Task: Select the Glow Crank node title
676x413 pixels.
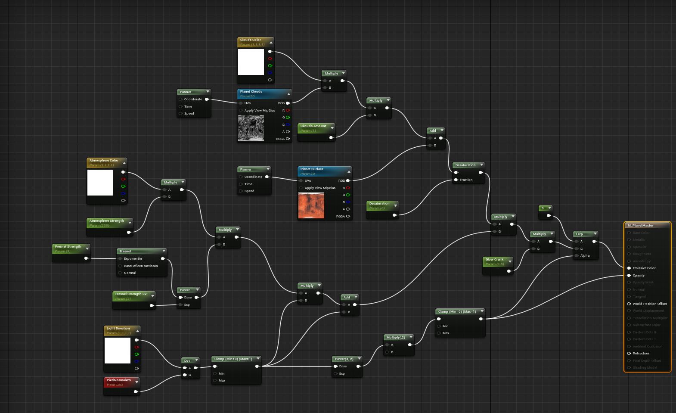Action: pos(494,260)
